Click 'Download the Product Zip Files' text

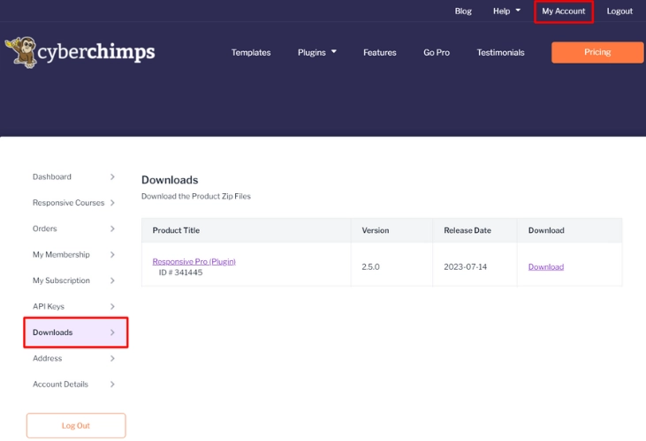[195, 196]
